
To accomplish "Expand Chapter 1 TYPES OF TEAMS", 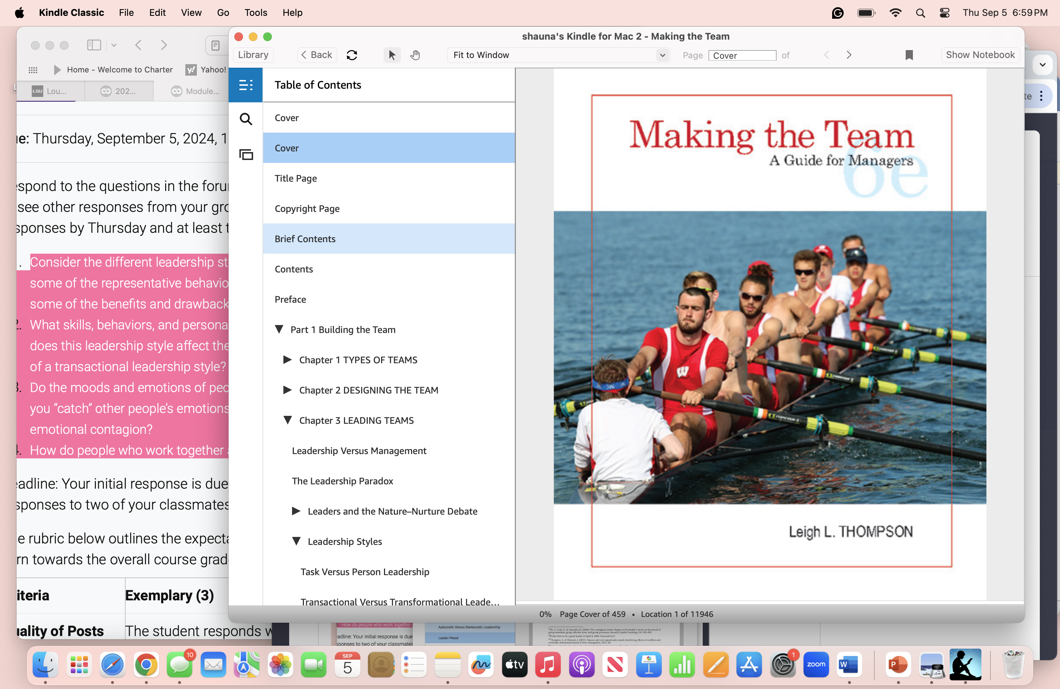I will [287, 360].
